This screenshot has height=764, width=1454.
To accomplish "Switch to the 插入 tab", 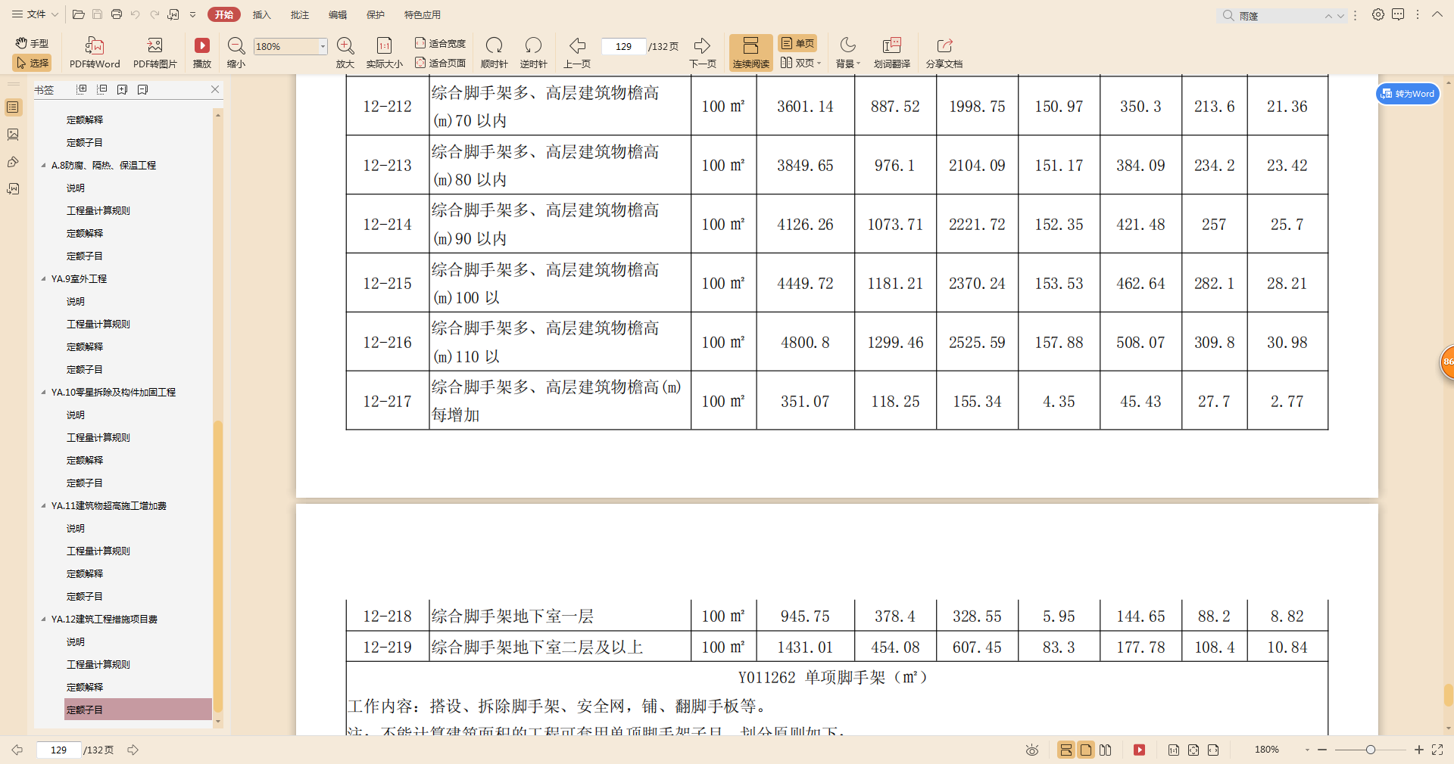I will tap(261, 14).
